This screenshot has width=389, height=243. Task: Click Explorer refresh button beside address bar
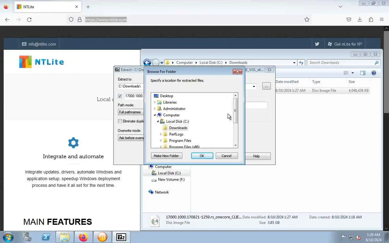pyautogui.click(x=301, y=63)
